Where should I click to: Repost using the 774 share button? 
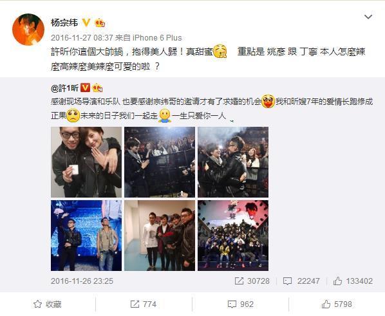pyautogui.click(x=144, y=304)
